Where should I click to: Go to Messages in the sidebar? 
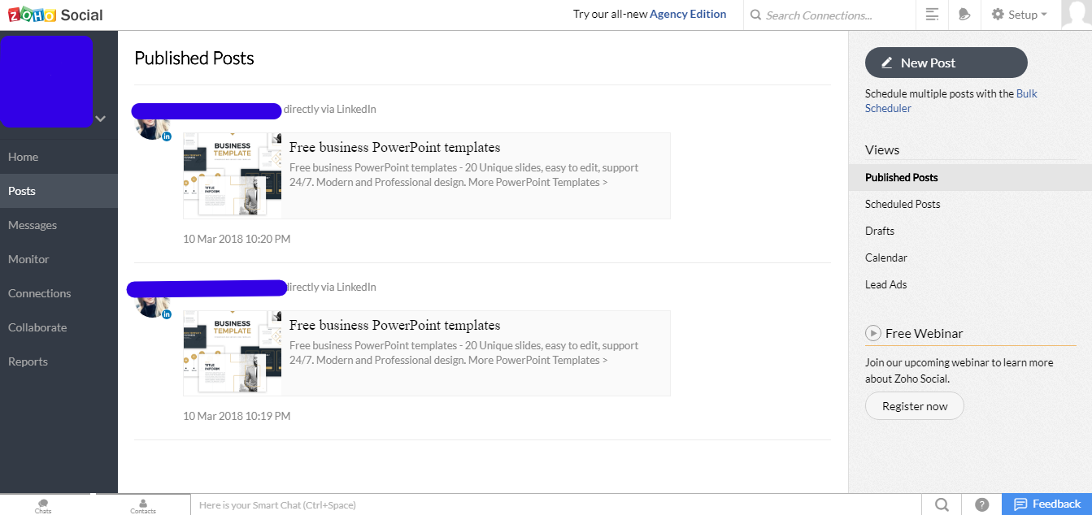(33, 225)
